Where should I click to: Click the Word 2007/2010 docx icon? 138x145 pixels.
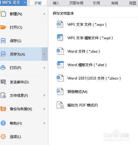(60, 78)
